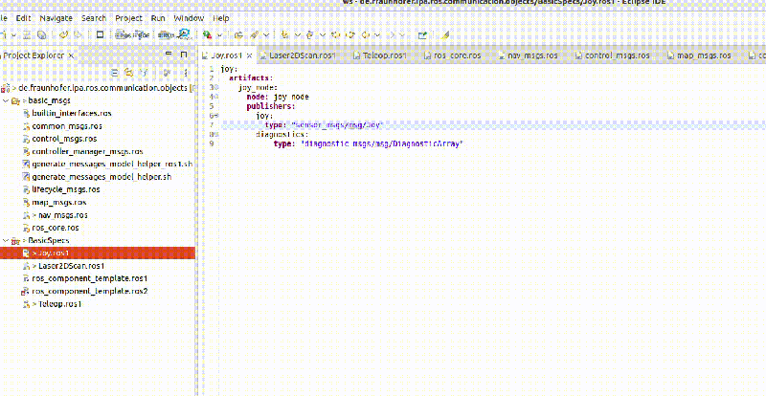Open previous annotation dropdown arrow
Screen dimensions: 766x396
(323, 35)
